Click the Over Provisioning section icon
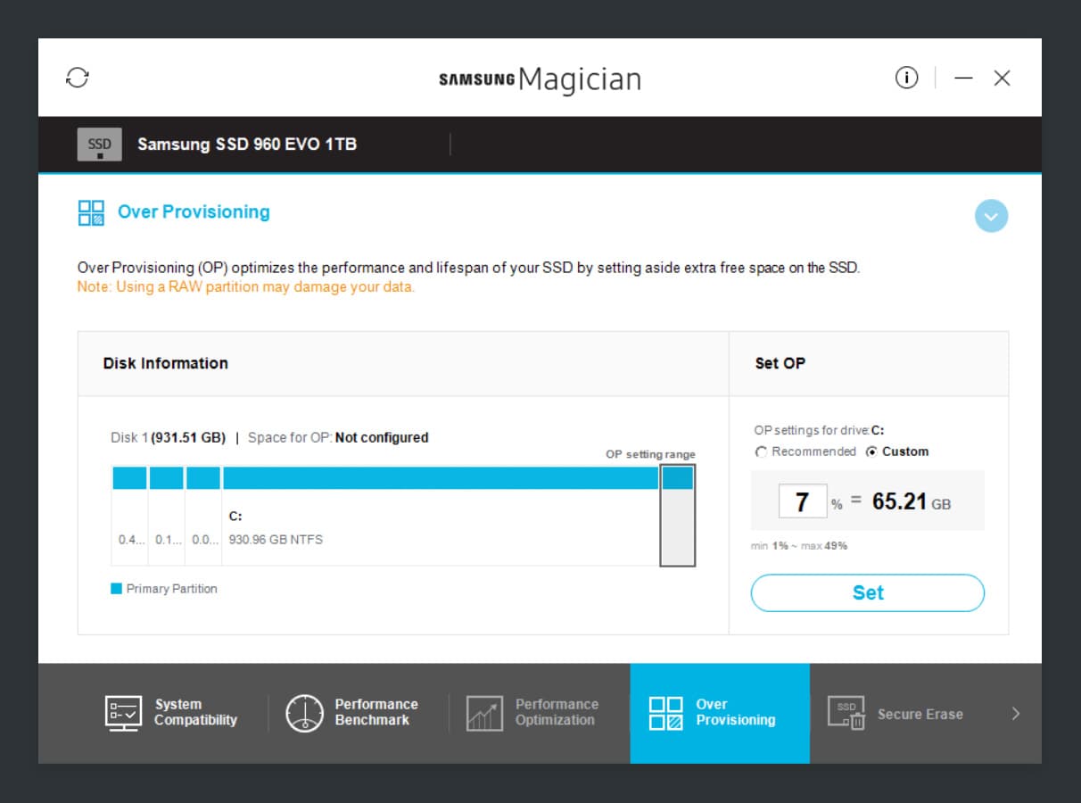The width and height of the screenshot is (1081, 803). pos(91,212)
